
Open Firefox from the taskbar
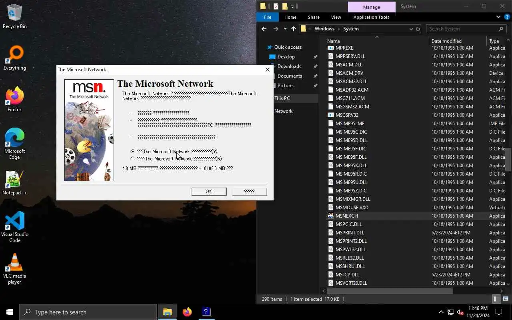point(187,312)
